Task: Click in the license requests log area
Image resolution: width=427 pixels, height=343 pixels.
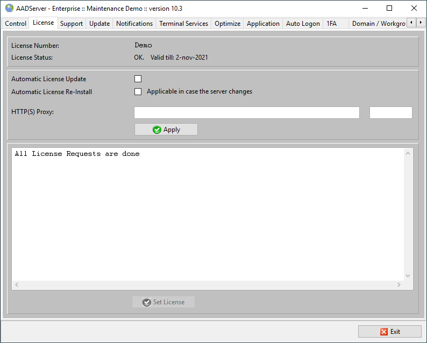Action: pos(207,215)
